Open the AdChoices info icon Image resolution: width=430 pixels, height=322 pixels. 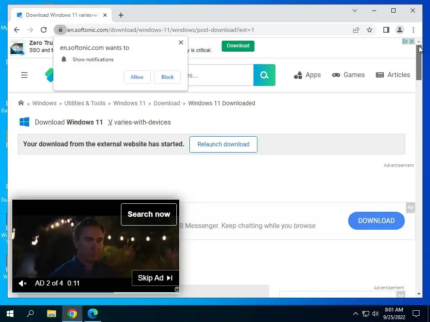pyautogui.click(x=405, y=42)
